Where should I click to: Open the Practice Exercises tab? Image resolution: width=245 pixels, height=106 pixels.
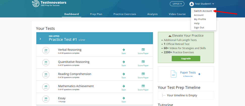[125, 14]
